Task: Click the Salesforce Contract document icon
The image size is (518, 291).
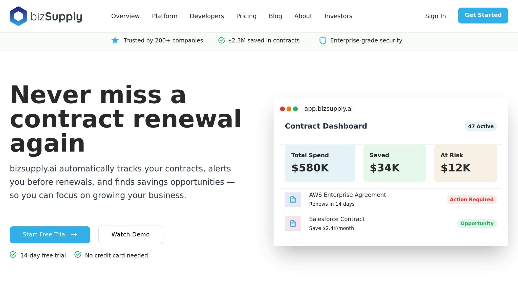Action: pos(293,224)
